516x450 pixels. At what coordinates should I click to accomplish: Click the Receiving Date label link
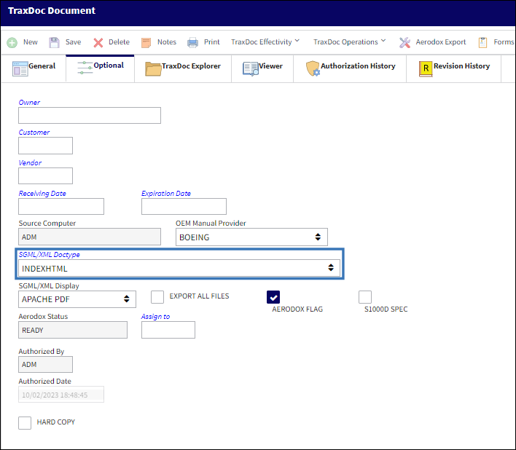pos(42,193)
